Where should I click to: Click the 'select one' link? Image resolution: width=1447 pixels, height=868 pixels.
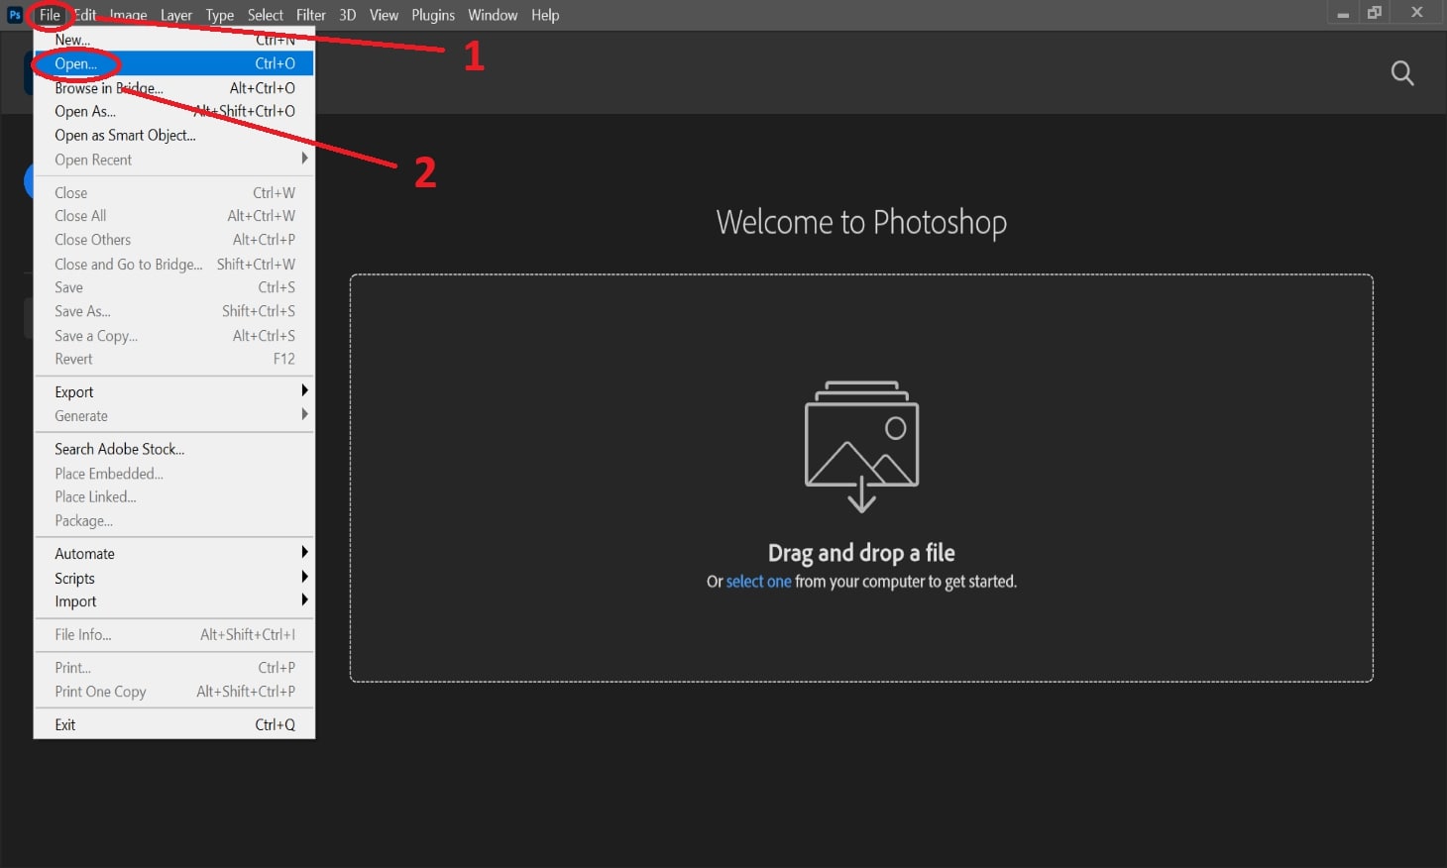(758, 582)
